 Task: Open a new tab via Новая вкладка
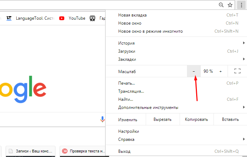[x=176, y=15]
